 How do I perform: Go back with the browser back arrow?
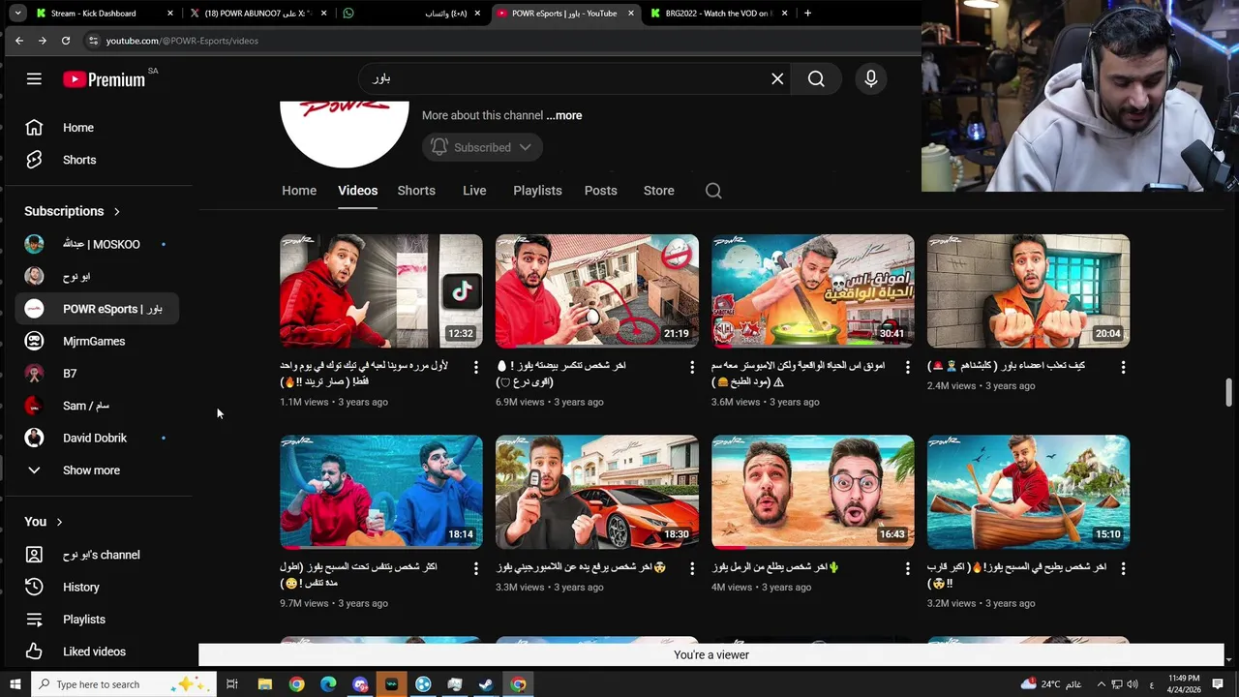click(x=19, y=41)
